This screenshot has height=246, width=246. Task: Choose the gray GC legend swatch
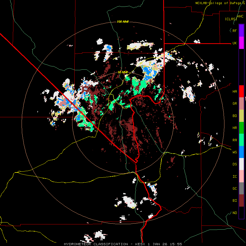point(241,189)
